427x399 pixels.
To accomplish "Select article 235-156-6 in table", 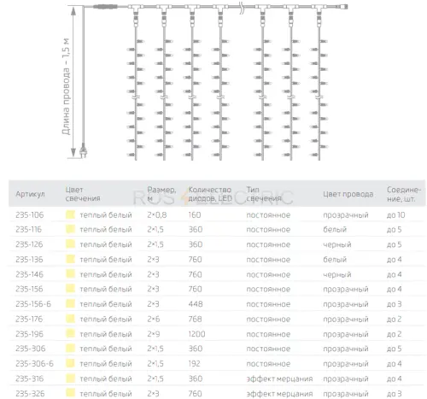I will (33, 304).
